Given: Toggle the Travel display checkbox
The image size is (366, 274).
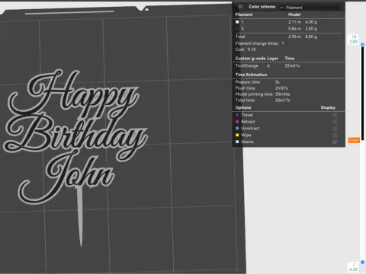Looking at the screenshot, I should click(335, 115).
